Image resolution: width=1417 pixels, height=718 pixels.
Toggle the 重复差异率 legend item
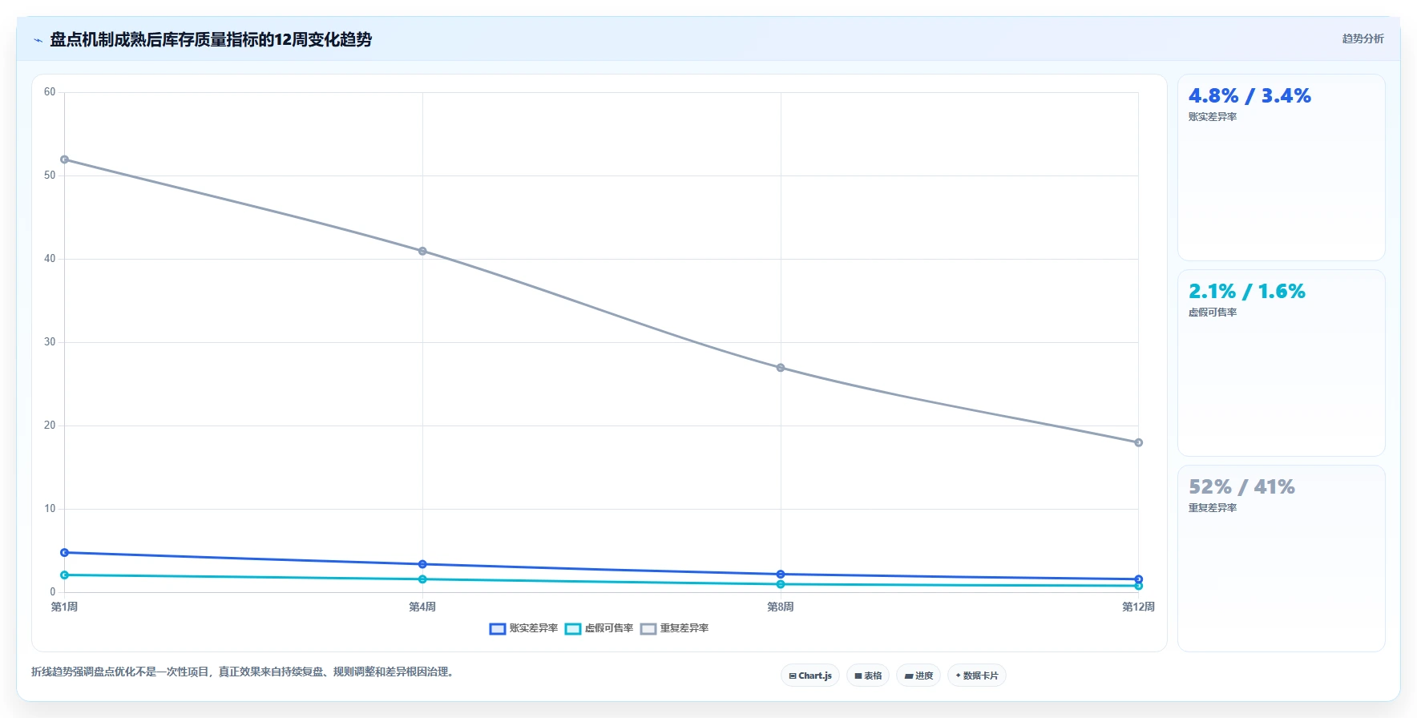point(674,628)
